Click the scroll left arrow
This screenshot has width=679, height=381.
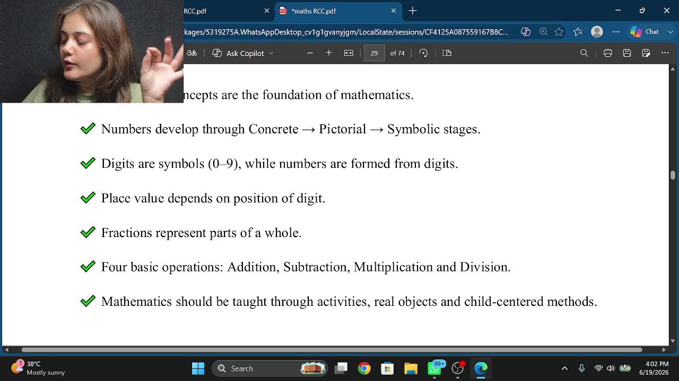pos(6,350)
